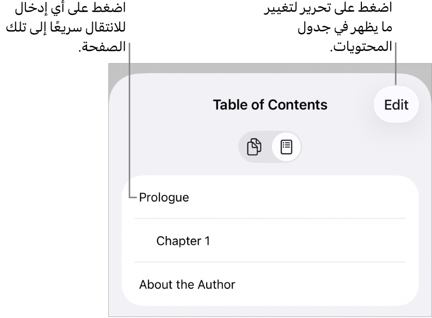Viewport: 432px width, 318px height.
Task: Select the Prologue heading row
Action: [270, 197]
